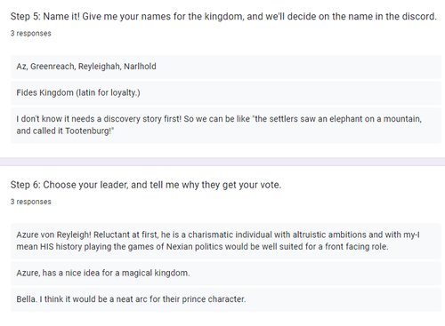Viewport: 445px width, 326px height.
Task: Select the Azure von Reyleigh response
Action: point(226,241)
